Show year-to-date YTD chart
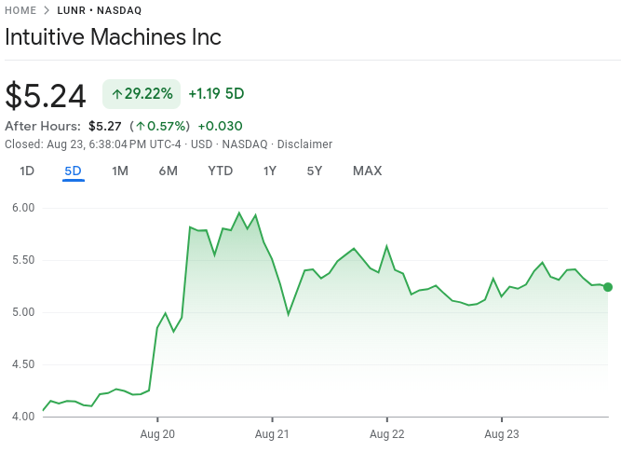 pos(220,171)
